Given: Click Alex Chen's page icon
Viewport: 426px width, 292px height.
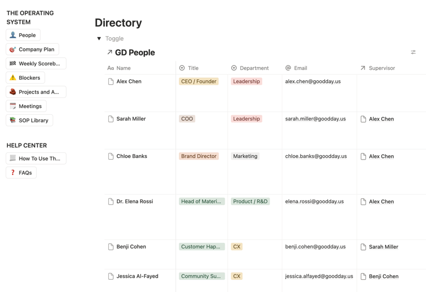Looking at the screenshot, I should (111, 81).
